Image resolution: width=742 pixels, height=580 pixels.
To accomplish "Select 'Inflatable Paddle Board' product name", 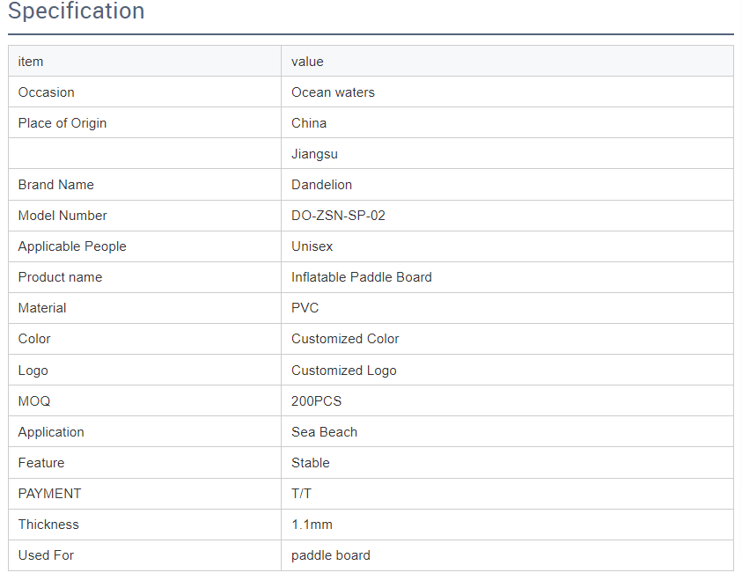I will (x=361, y=277).
